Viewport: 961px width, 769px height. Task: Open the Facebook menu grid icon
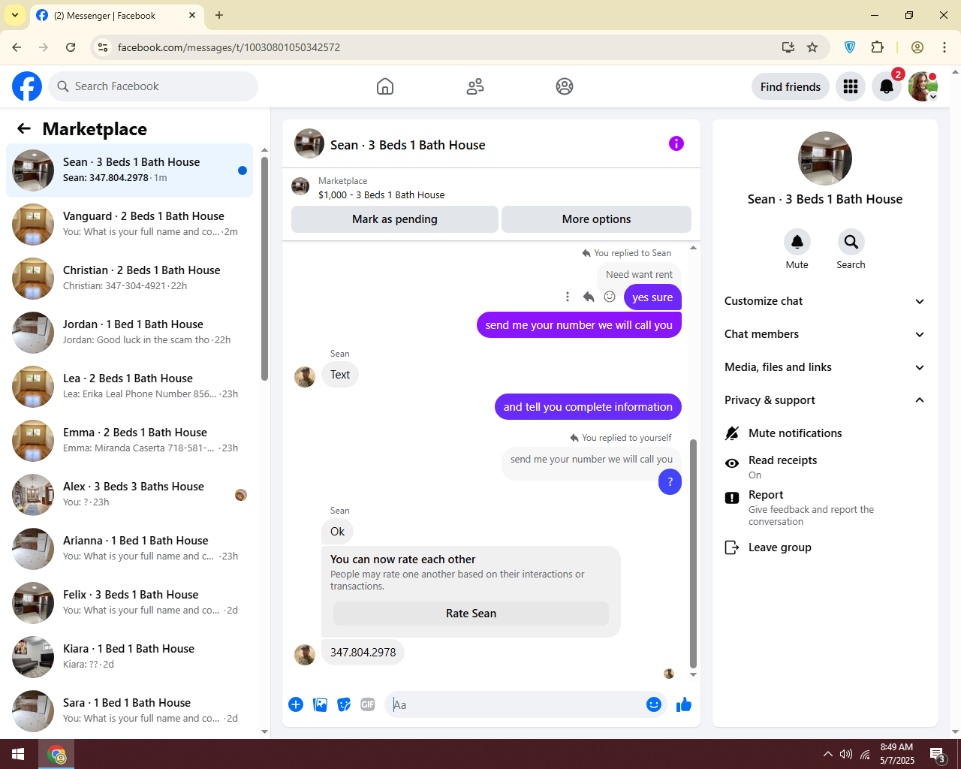pos(851,86)
